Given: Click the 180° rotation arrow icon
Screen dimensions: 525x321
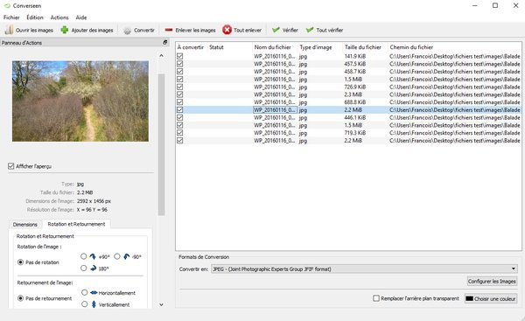Looking at the screenshot, I should coord(94,269).
